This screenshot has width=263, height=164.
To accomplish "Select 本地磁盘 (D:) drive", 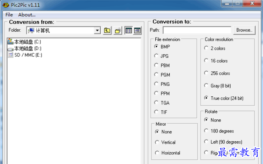I will pyautogui.click(x=25, y=48).
